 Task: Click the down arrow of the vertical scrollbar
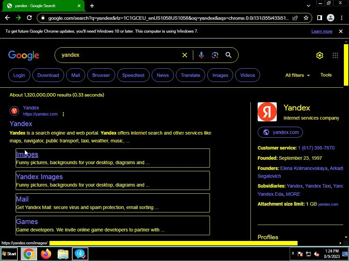[x=346, y=237]
